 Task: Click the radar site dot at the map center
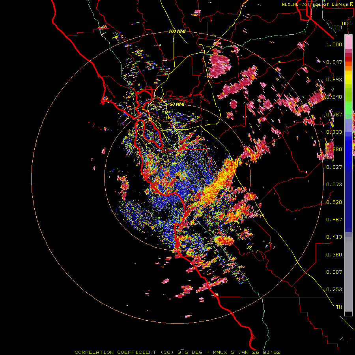(178, 177)
